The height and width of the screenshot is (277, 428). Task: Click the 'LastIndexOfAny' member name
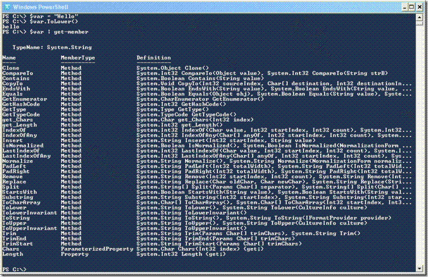26,156
